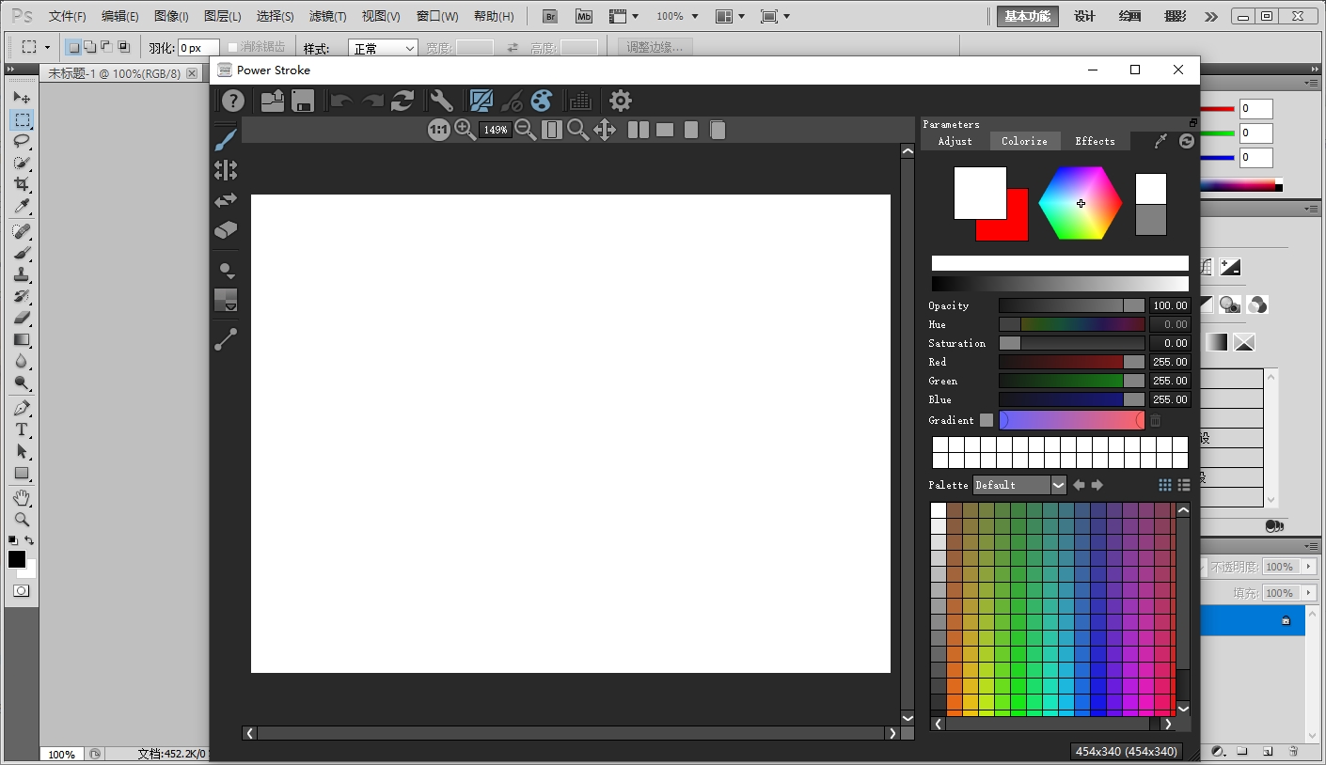The width and height of the screenshot is (1326, 765).
Task: Switch to side-by-side split view
Action: click(x=639, y=130)
